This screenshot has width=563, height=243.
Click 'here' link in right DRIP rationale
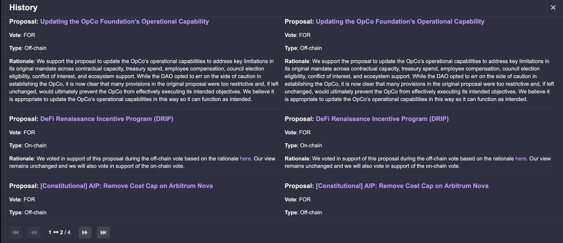pyautogui.click(x=521, y=159)
